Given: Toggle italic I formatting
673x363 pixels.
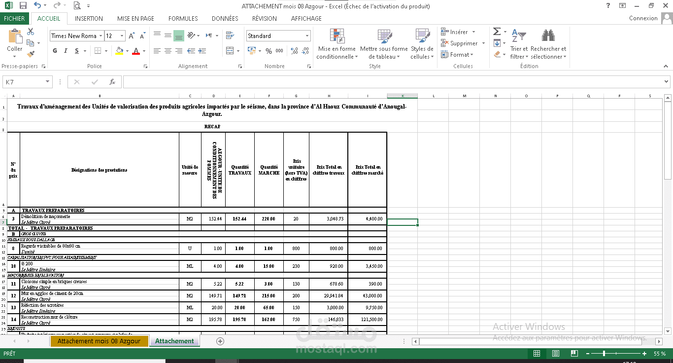Looking at the screenshot, I should (66, 51).
